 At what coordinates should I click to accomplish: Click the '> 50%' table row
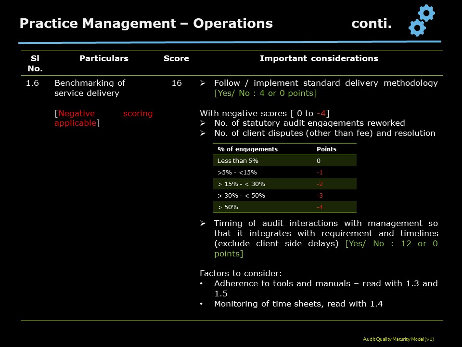(284, 207)
